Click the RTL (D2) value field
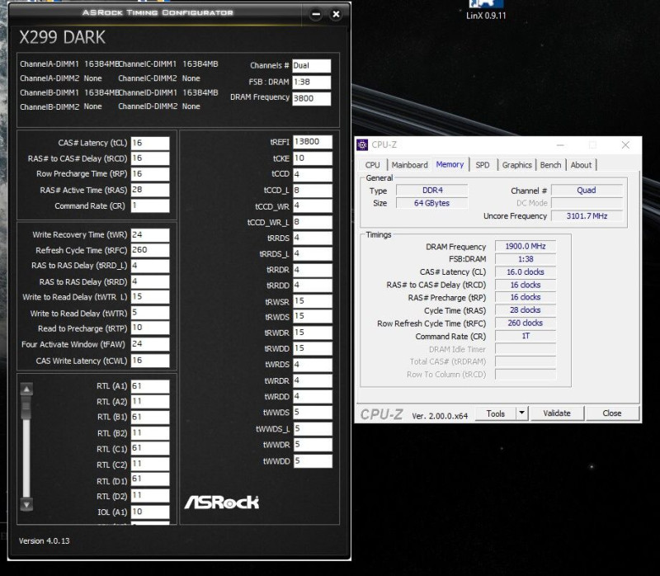Image resolution: width=660 pixels, height=576 pixels. (150, 495)
